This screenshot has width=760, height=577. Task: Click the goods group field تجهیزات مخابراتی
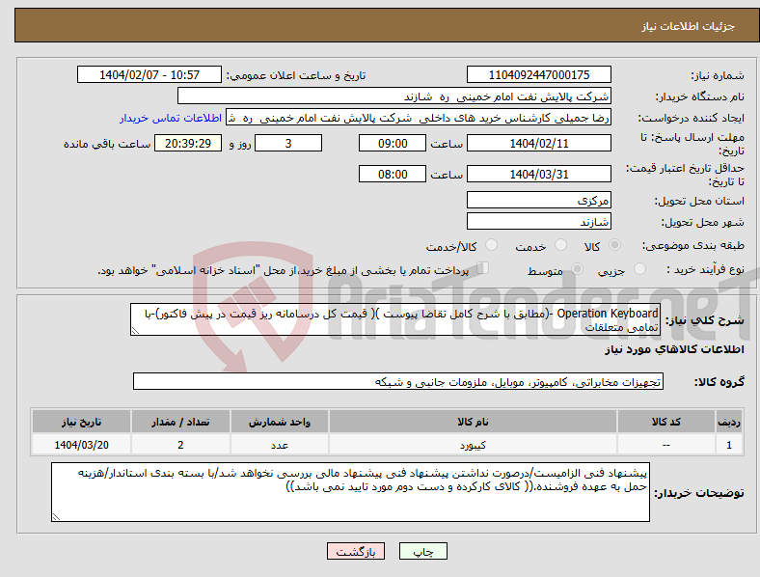(398, 381)
